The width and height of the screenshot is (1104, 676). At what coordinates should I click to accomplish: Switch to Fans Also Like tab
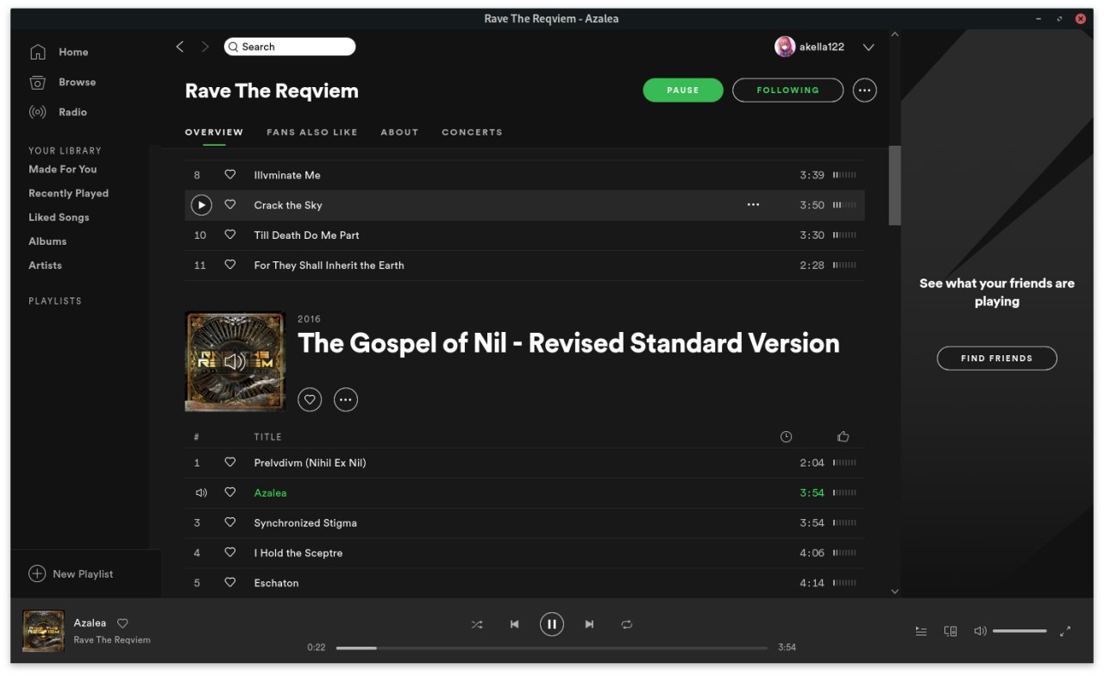click(x=312, y=132)
